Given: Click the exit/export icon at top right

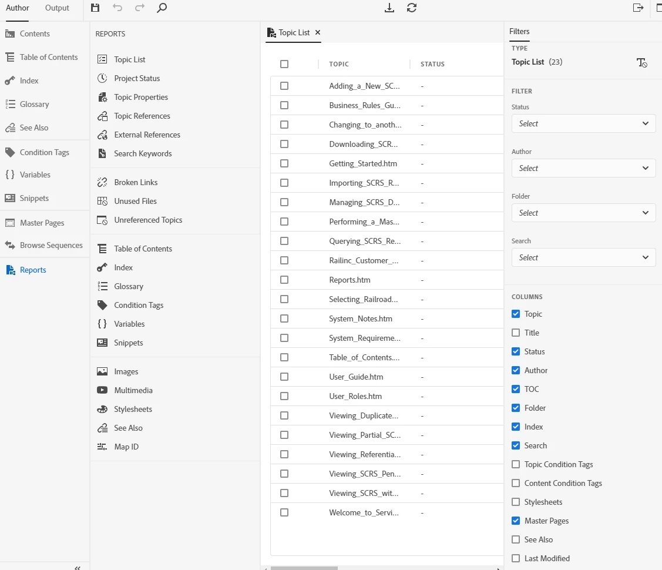Looking at the screenshot, I should pyautogui.click(x=638, y=8).
